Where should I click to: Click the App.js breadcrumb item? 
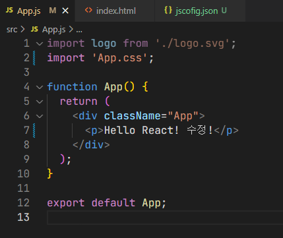pos(54,30)
